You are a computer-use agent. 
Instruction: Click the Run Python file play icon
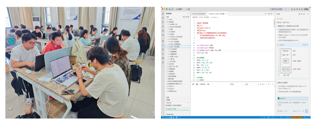click(x=265, y=14)
